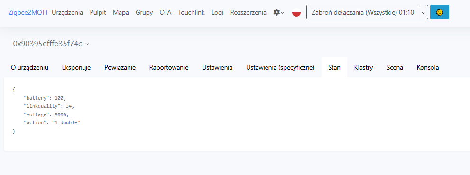Open the Pulpit dashboard
Viewport: 470px width, 175px height.
98,13
